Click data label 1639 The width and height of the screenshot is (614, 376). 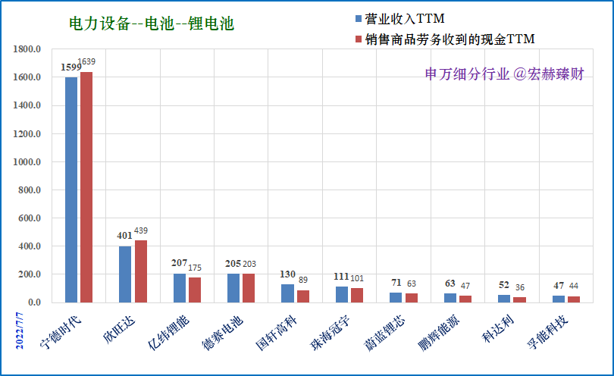coord(86,61)
